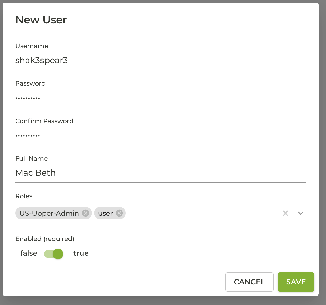This screenshot has width=326, height=305.
Task: Edit the Full Name field Mac Beth
Action: tap(160, 173)
